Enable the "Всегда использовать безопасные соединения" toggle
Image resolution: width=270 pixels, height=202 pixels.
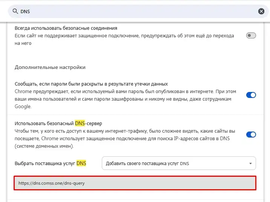coord(251,35)
